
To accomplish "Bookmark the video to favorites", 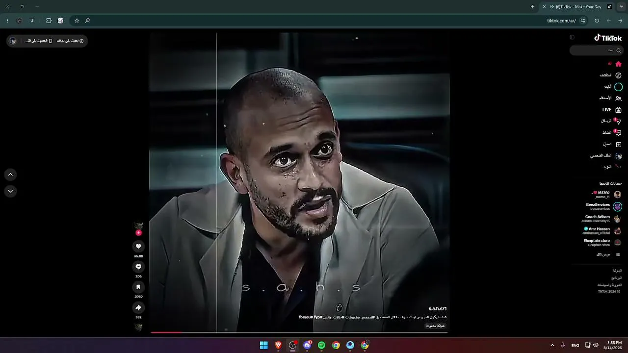I will point(138,287).
